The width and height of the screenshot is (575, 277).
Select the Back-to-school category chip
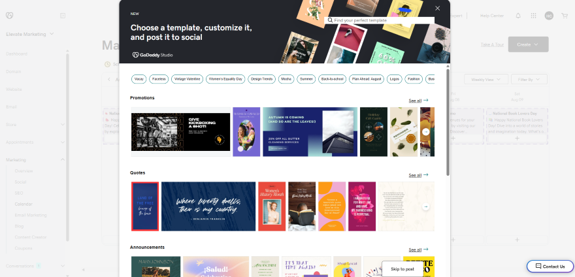point(333,79)
